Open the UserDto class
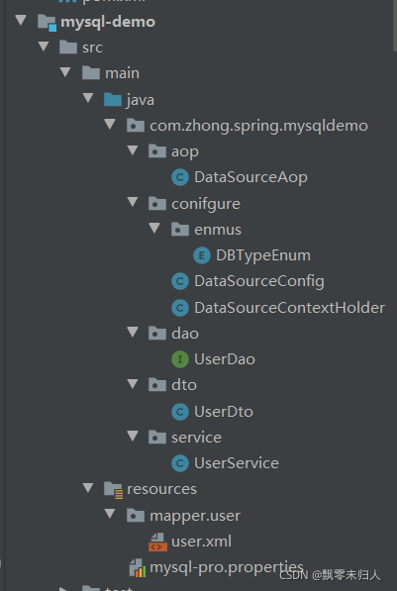397x591 pixels. [x=224, y=412]
